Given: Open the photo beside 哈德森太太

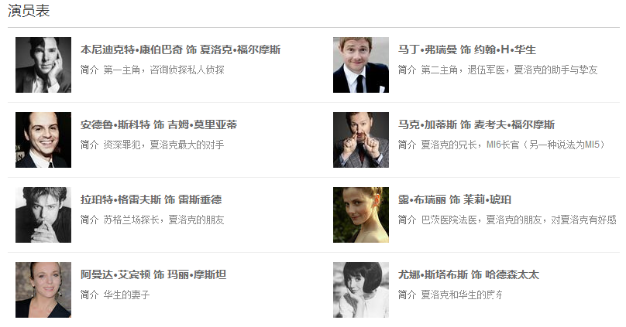Looking at the screenshot, I should 361,290.
